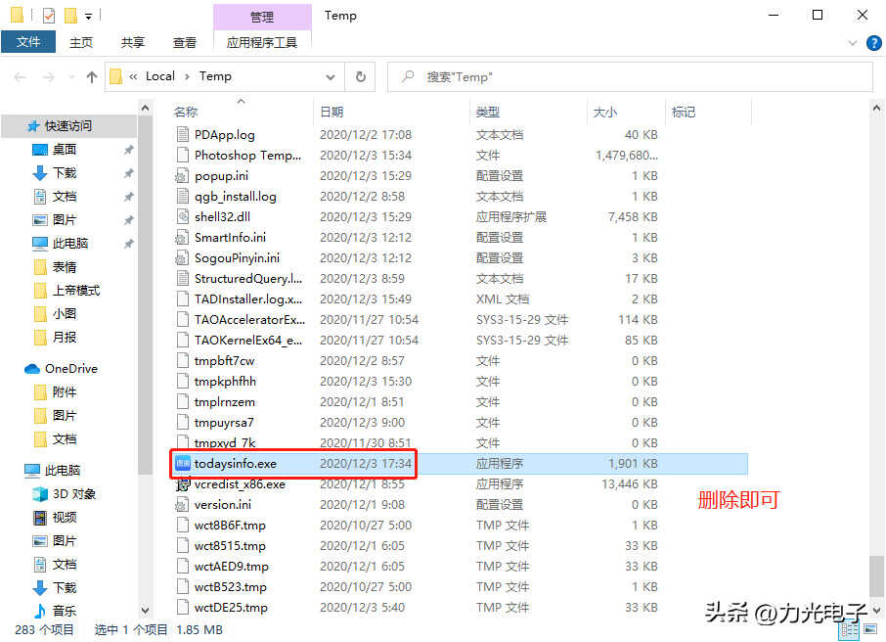The width and height of the screenshot is (886, 642).
Task: Open the help question mark icon
Action: click(873, 43)
